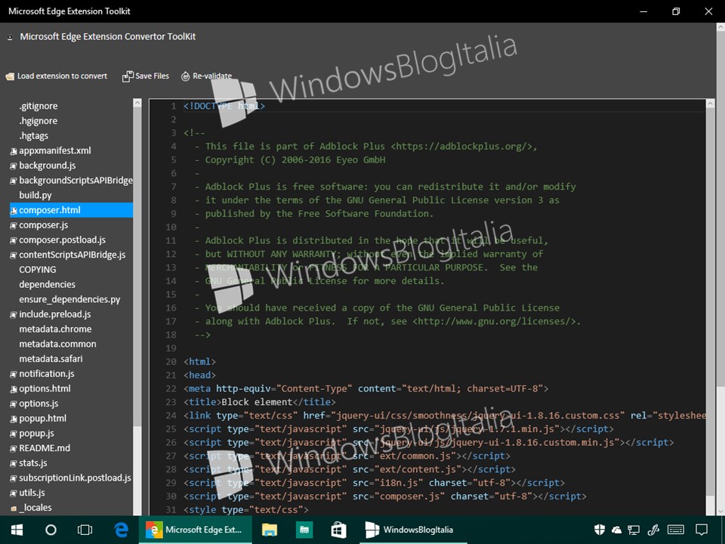The image size is (725, 544).
Task: Show the touch keyboard from system tray
Action: coord(676,530)
